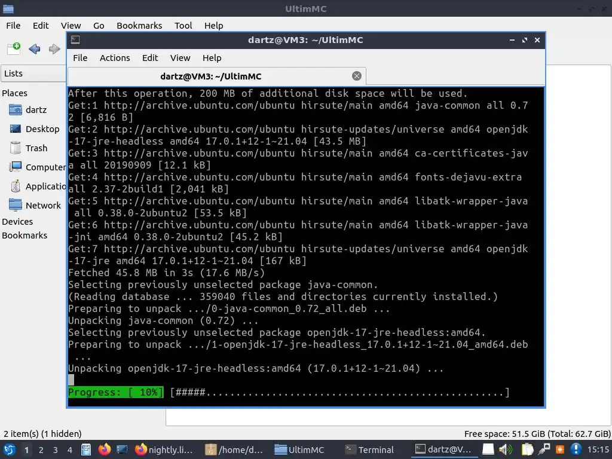Open the terminal's View menu
This screenshot has width=612, height=459.
[180, 58]
